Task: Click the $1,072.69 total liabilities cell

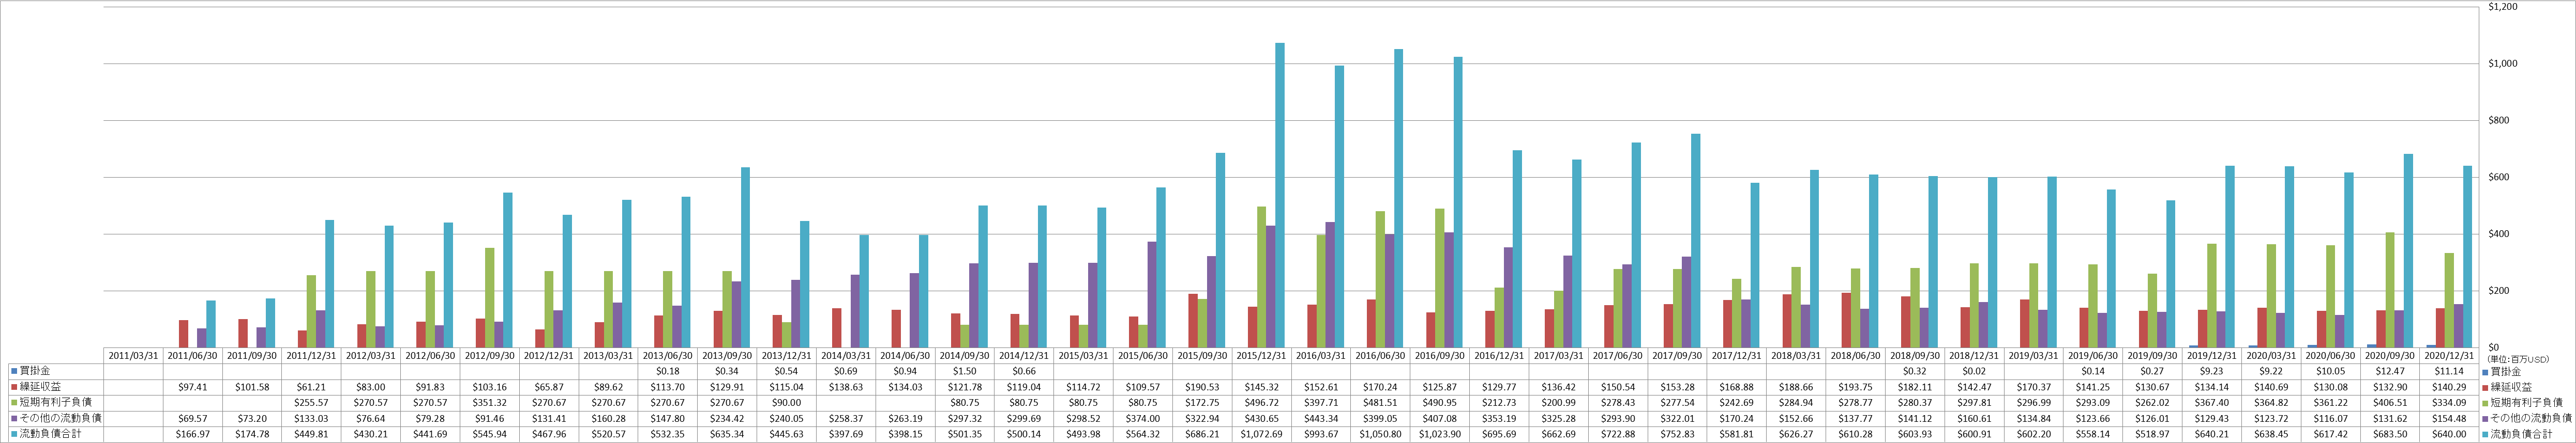Action: 1262,434
